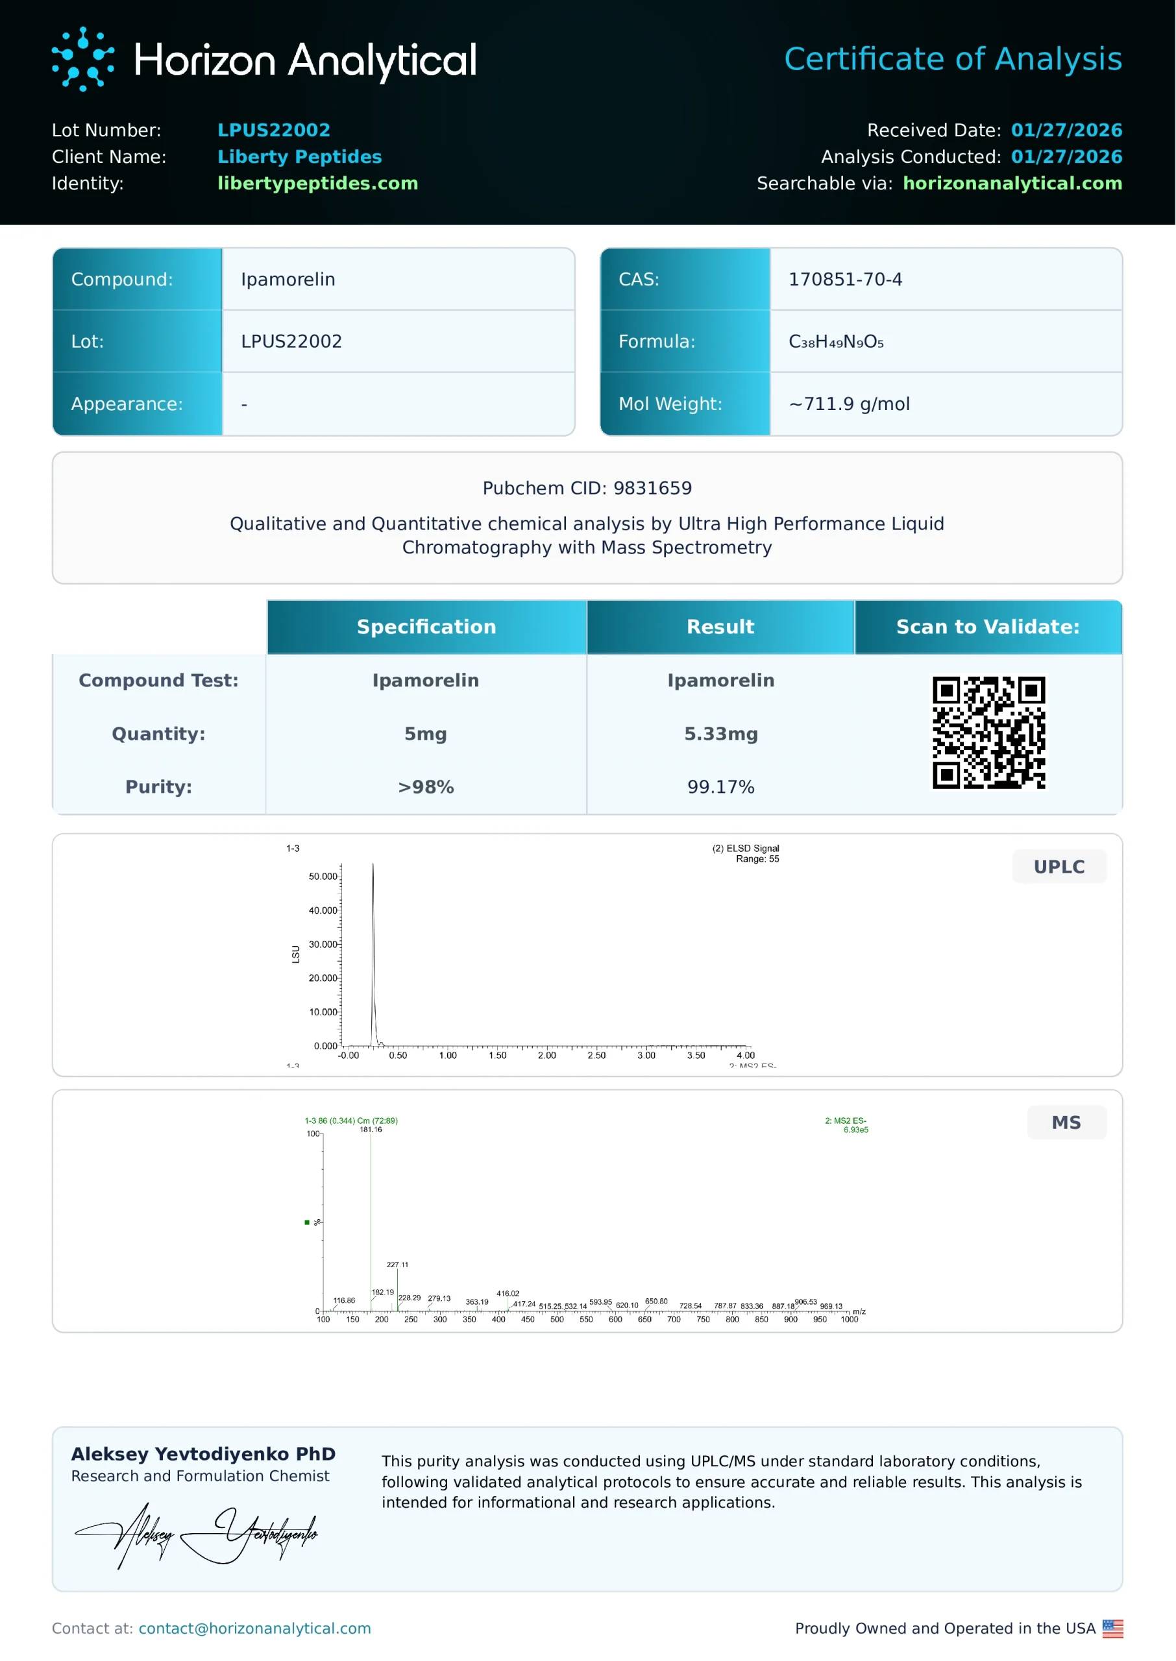
Task: Click the QR code to validate
Action: point(988,733)
